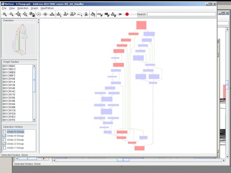Screen dimensions: 231x173
Task: Collapse left panel via splitter arrow
Action: pyautogui.click(x=39, y=20)
